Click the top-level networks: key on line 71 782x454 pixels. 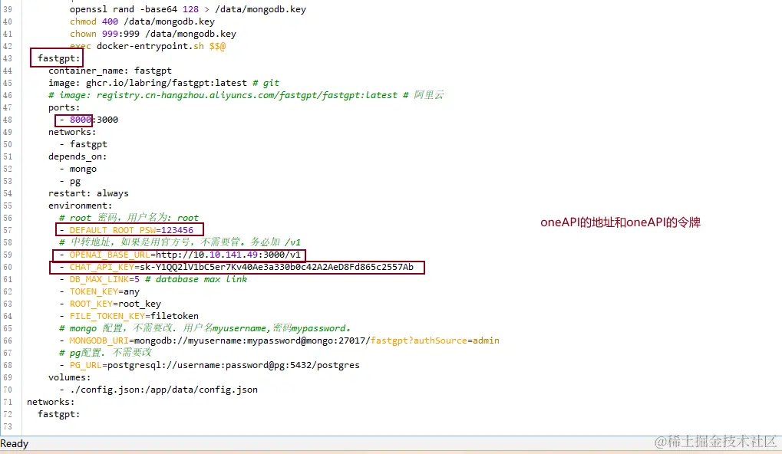(x=51, y=402)
